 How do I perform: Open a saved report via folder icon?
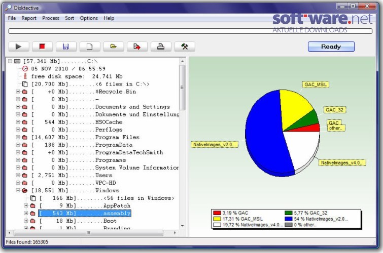[113, 47]
